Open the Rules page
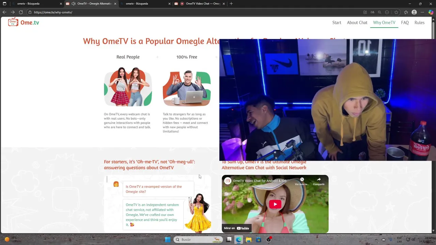Image resolution: width=436 pixels, height=245 pixels. [419, 22]
